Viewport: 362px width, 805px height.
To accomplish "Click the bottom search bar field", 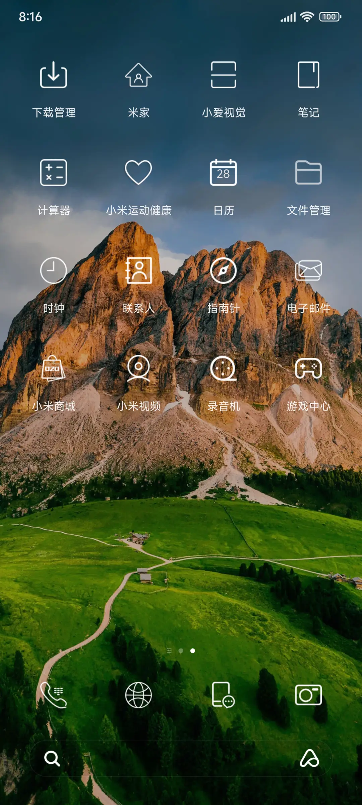I will (181, 758).
